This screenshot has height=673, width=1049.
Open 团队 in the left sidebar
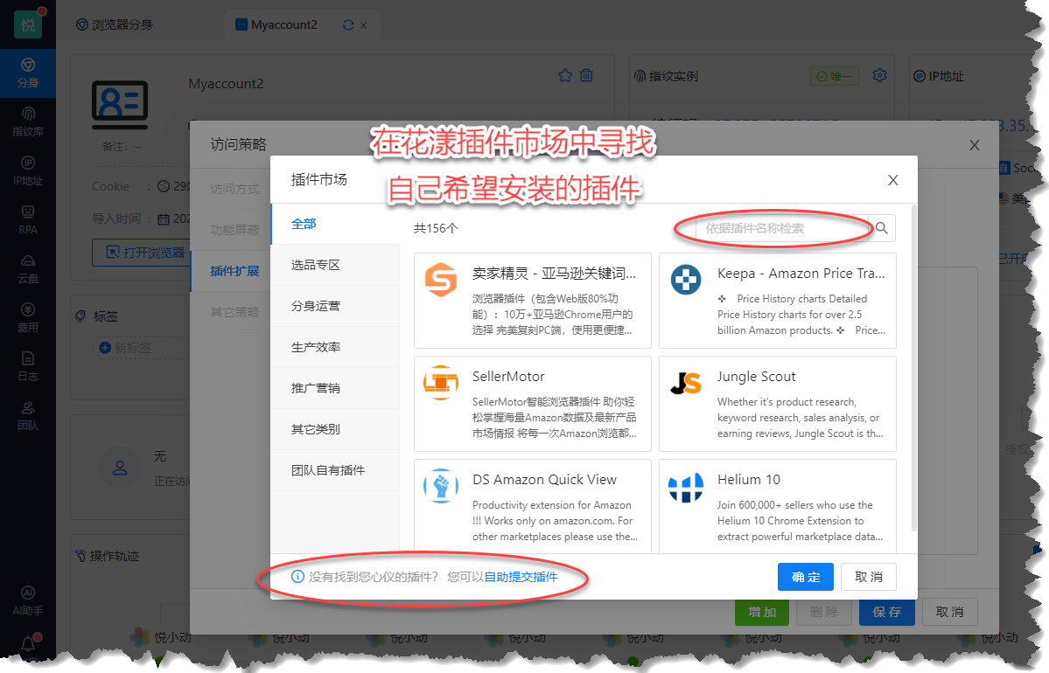tap(27, 415)
